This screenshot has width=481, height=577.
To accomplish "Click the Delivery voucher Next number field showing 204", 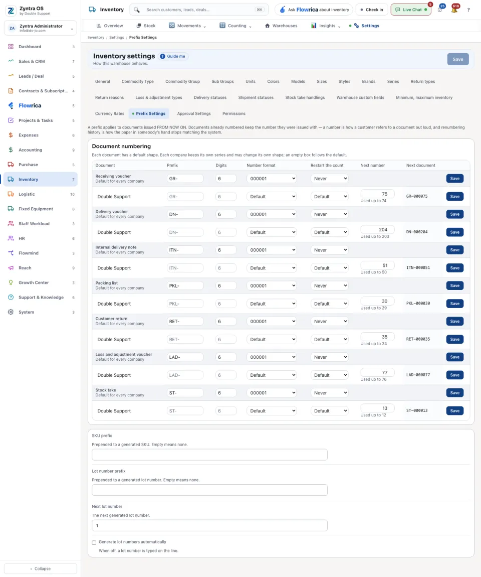I will [x=377, y=230].
